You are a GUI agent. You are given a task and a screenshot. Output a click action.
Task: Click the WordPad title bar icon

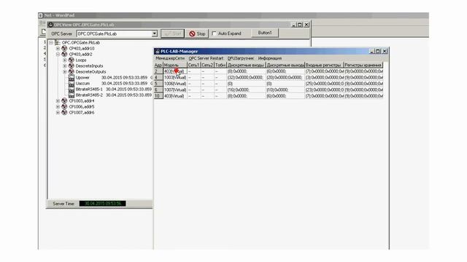pos(41,15)
